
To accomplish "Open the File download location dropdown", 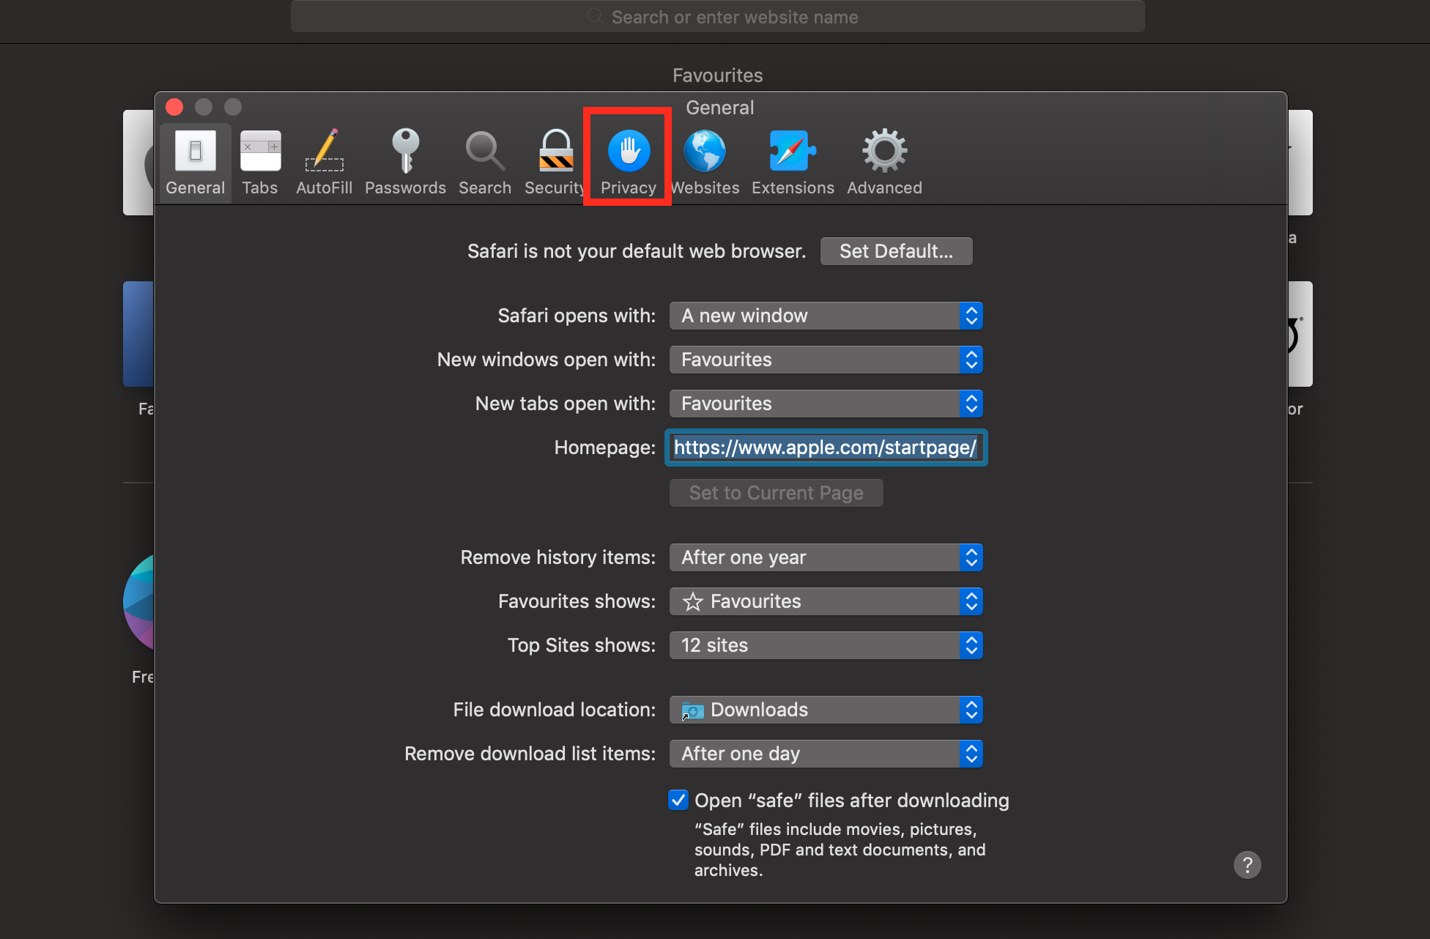I will click(826, 710).
